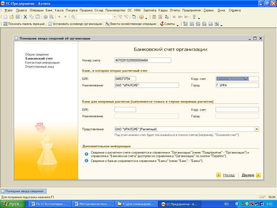Click the Save diskette toolbar icon
Image resolution: width=277 pixels, height=208 pixels.
tap(18, 17)
